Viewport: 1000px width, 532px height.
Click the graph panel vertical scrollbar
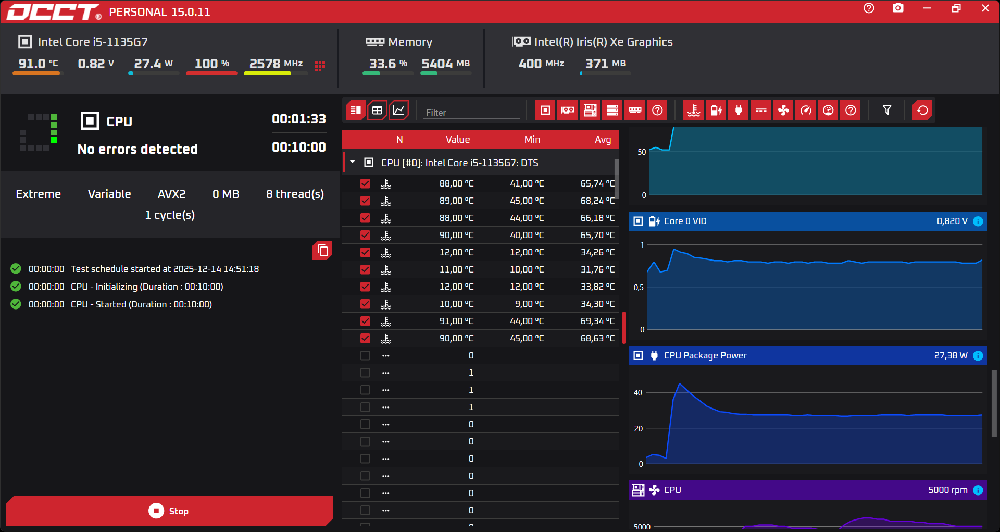[994, 404]
